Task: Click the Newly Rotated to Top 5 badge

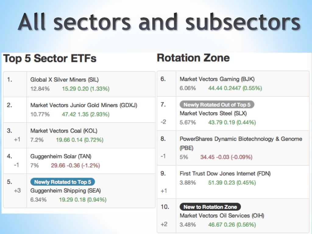Action: [62, 182]
